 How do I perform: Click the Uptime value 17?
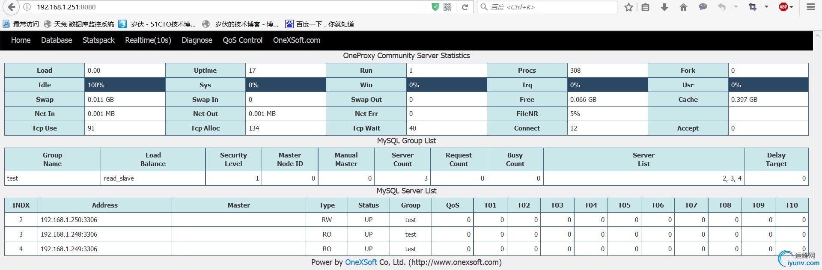252,71
